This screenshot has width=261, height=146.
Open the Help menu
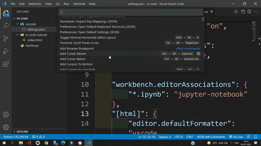pyautogui.click(x=92, y=4)
